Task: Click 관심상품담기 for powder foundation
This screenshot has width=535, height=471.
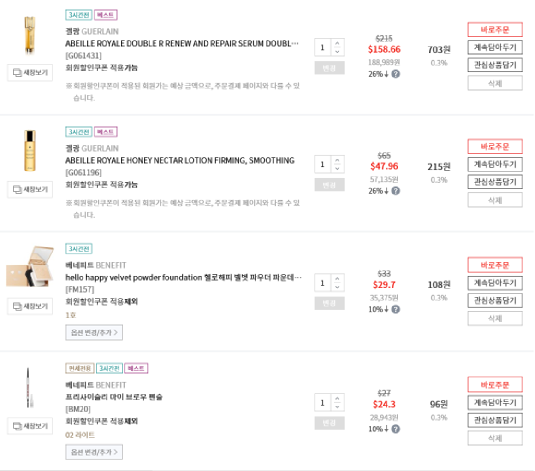Action: pos(495,300)
